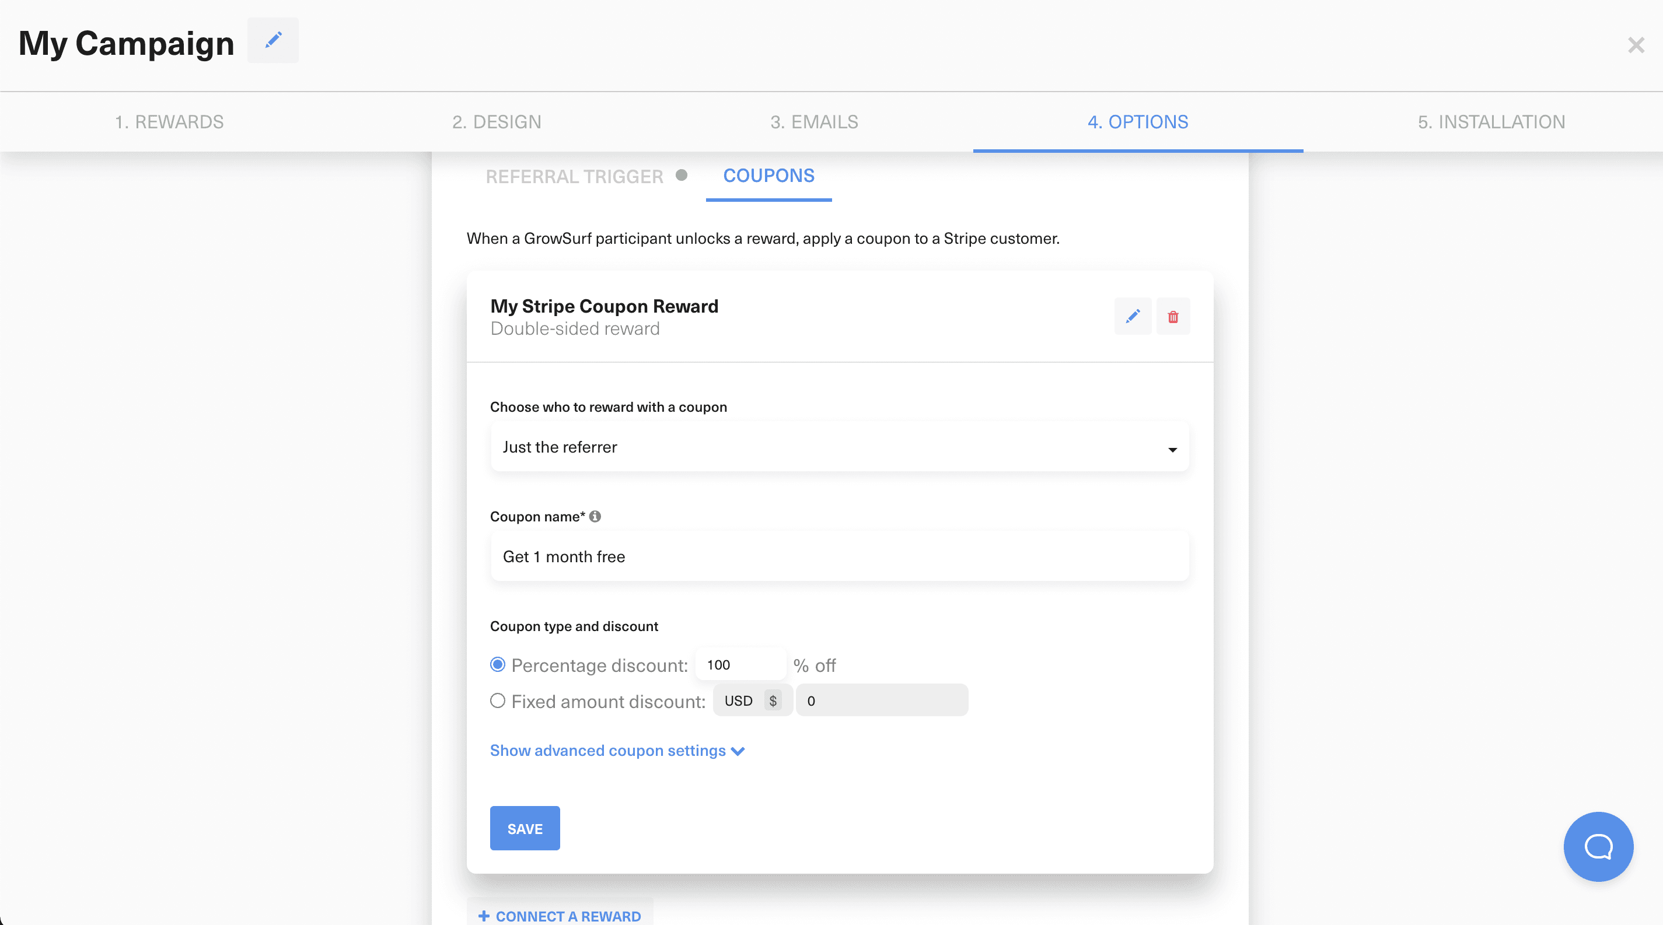Go to the 3. Emails step
Viewport: 1663px width, 925px height.
[814, 121]
